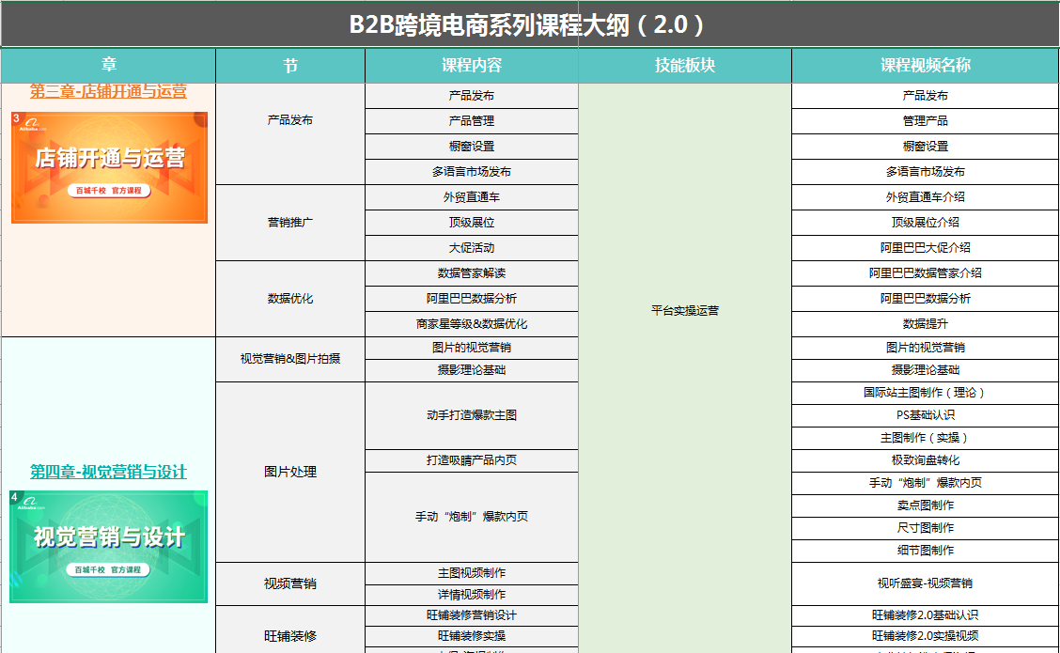Select the 外贸直通车 content cell
This screenshot has height=653, width=1060.
click(472, 197)
